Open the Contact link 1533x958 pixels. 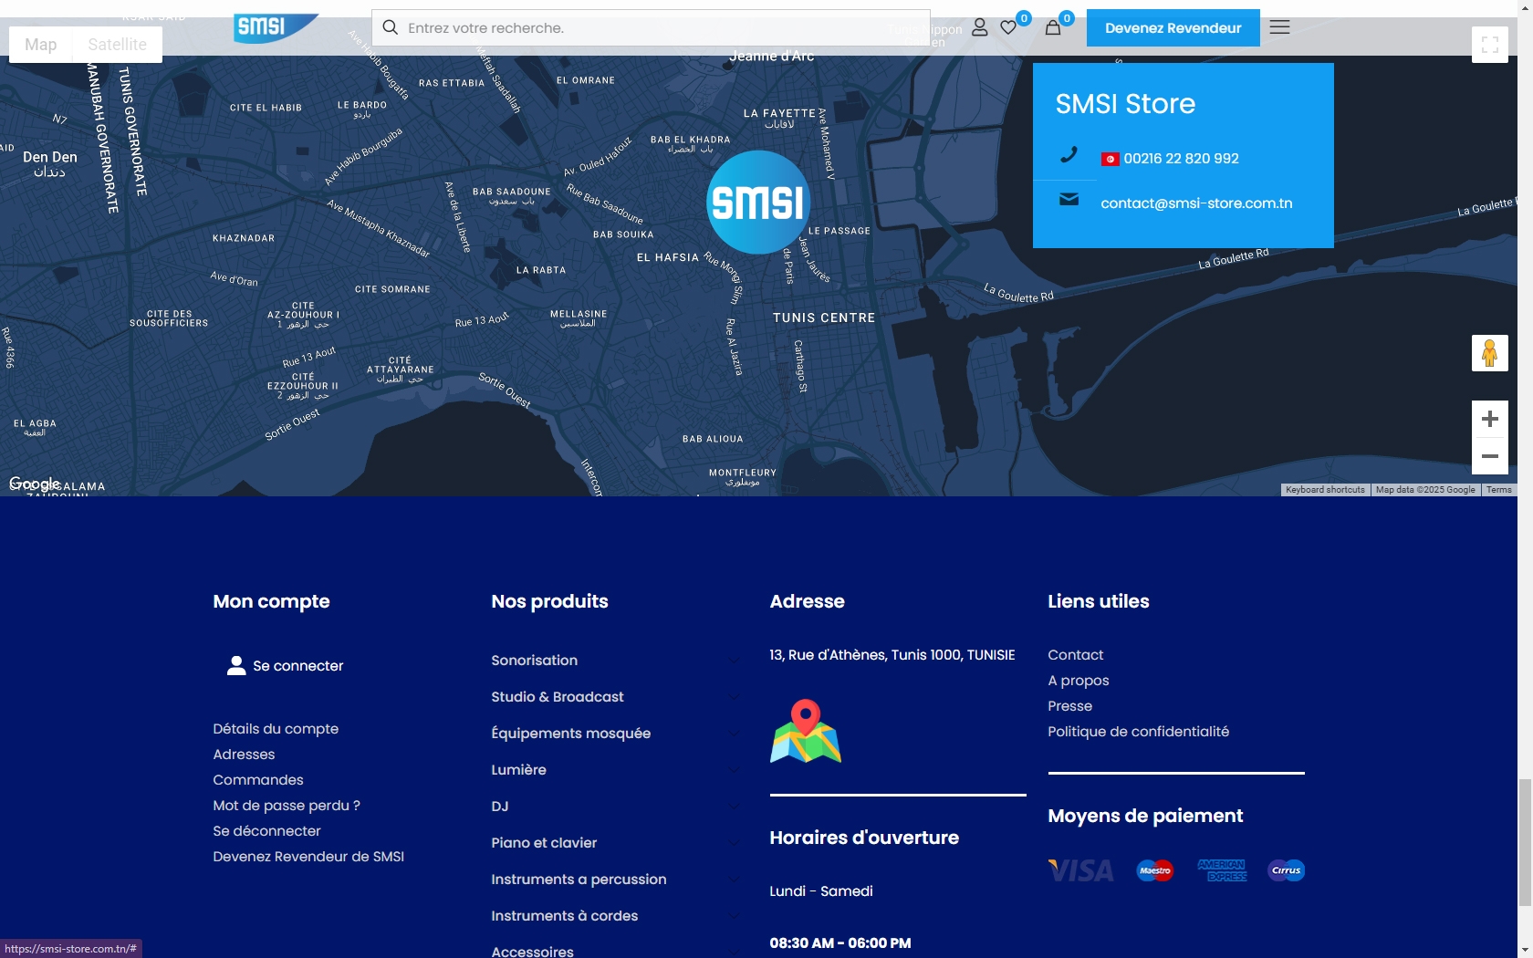pyautogui.click(x=1075, y=655)
